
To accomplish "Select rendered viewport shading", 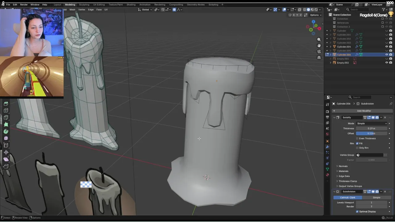I will 316,10.
